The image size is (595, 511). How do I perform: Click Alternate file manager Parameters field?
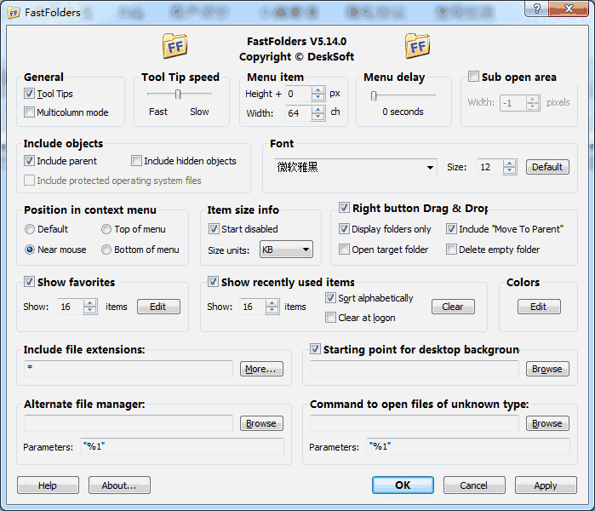182,446
